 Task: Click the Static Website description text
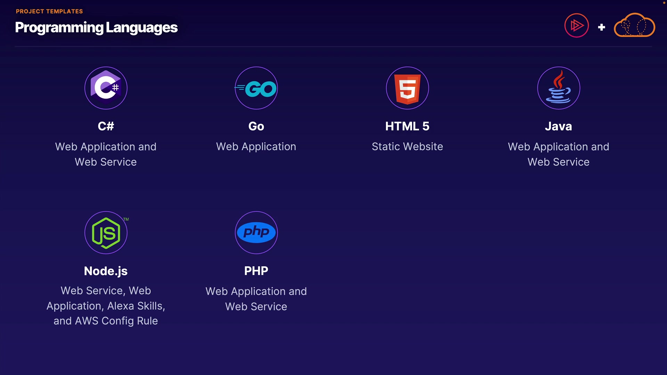coord(407,147)
